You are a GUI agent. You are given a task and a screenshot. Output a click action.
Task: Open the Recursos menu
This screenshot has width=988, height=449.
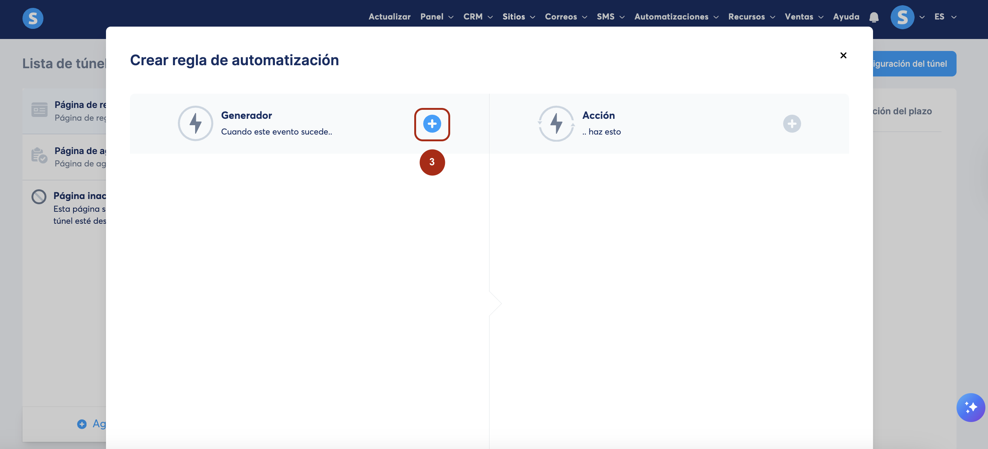[x=751, y=17]
